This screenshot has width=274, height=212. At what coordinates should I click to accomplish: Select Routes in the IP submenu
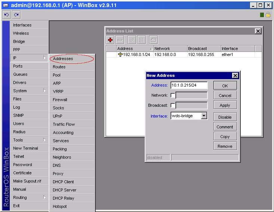72,67
